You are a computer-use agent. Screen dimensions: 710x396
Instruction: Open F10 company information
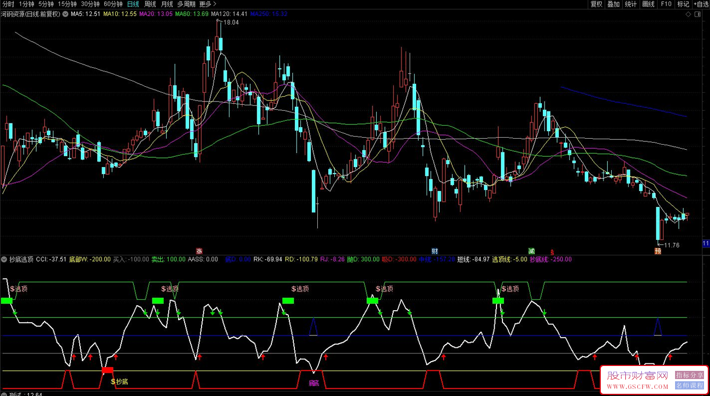[666, 4]
